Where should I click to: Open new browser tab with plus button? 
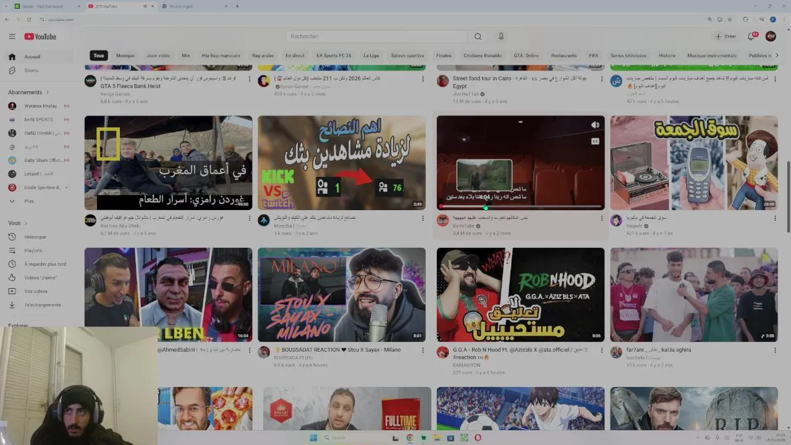point(237,6)
